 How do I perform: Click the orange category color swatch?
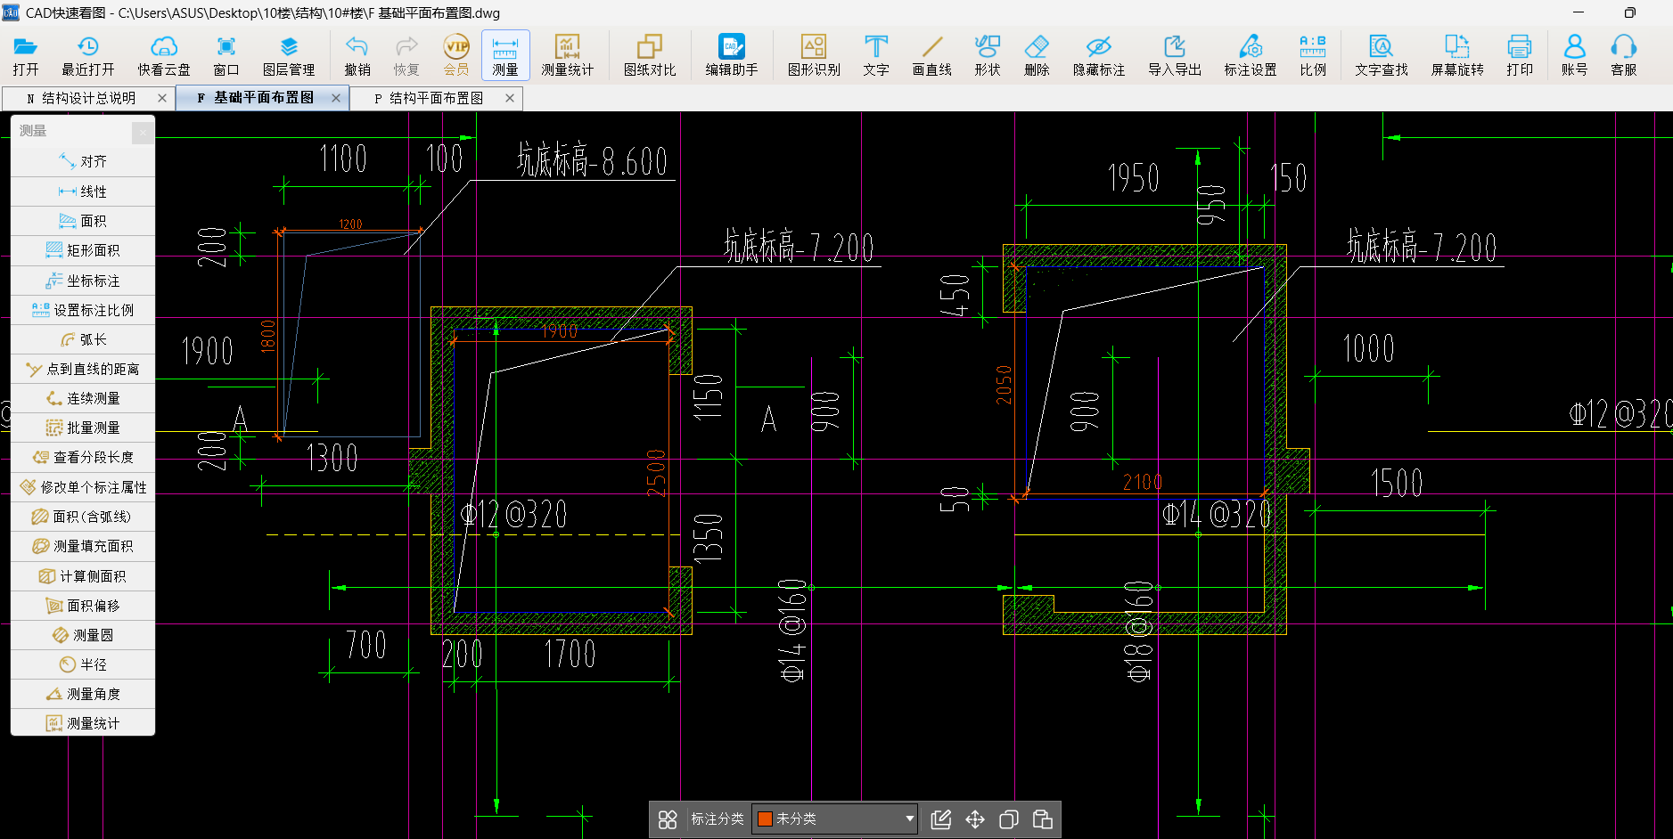[765, 819]
